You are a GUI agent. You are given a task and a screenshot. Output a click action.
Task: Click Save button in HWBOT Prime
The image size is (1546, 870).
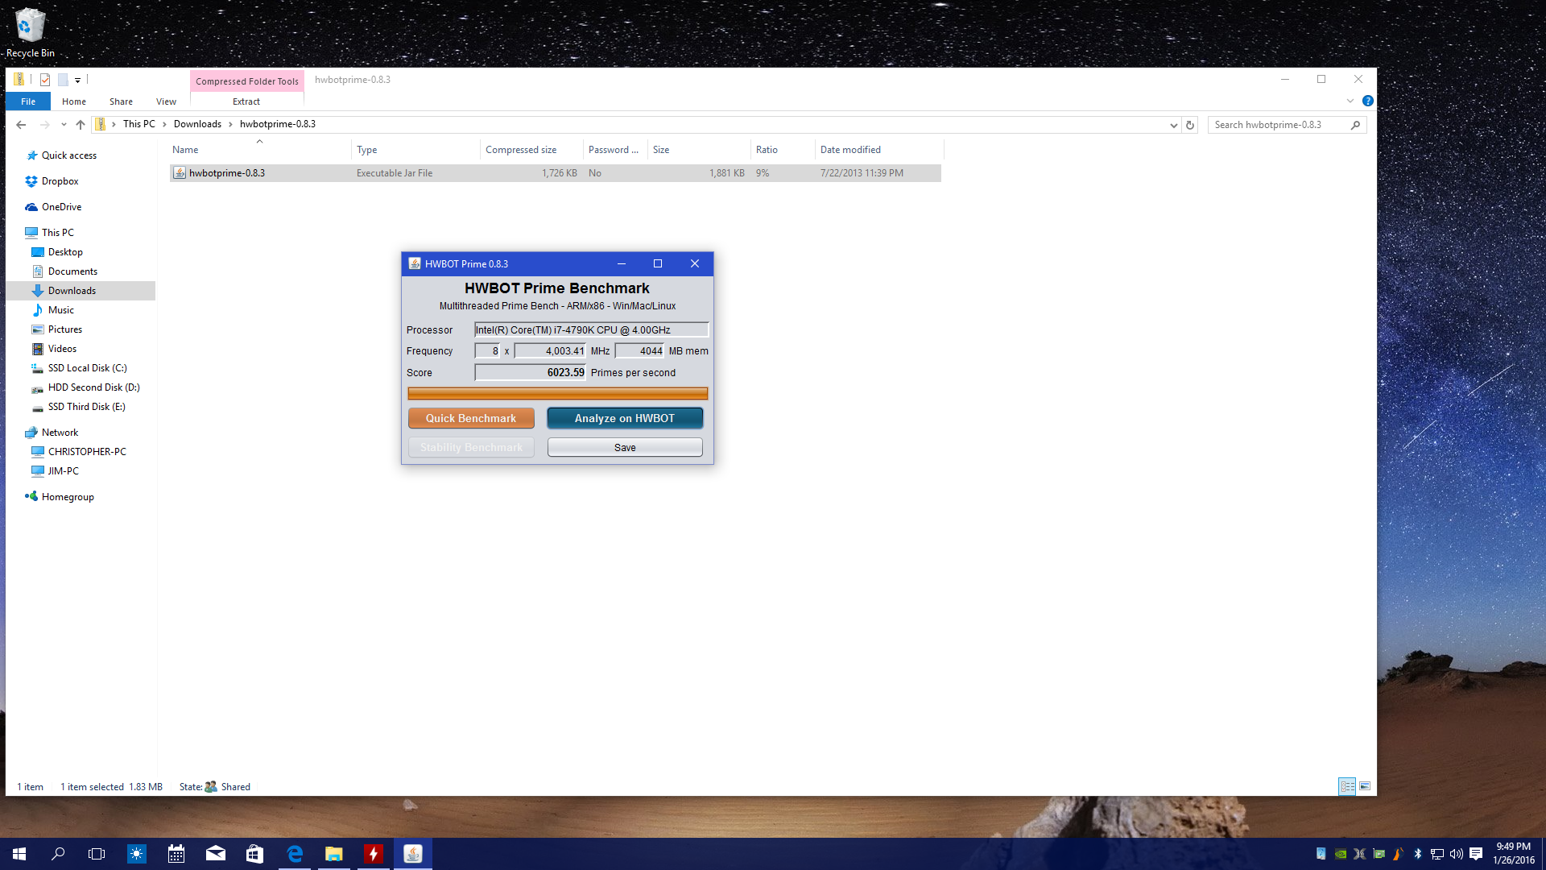coord(625,447)
